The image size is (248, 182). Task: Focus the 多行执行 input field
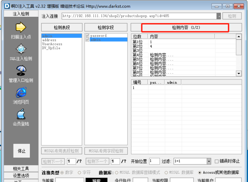point(140,180)
